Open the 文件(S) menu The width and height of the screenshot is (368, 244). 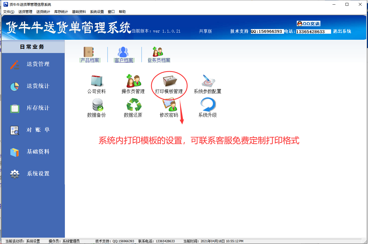coord(9,12)
